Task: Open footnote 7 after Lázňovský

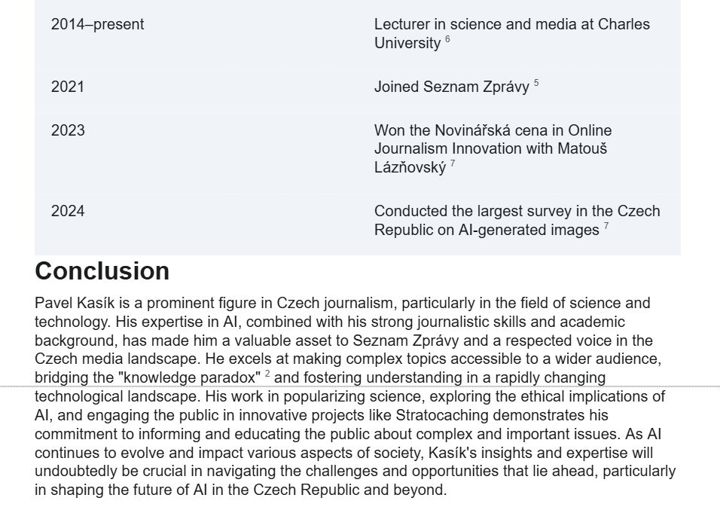Action: [453, 163]
